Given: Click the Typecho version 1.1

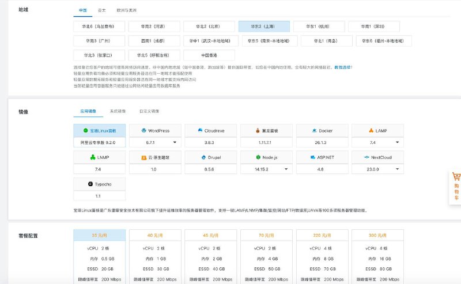Looking at the screenshot, I should coord(99,196).
